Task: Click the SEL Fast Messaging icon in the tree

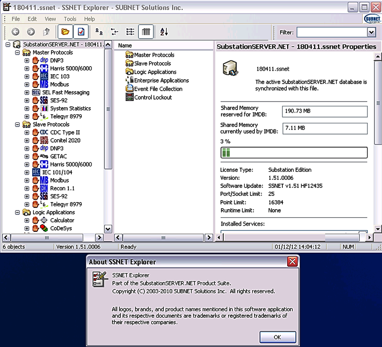Action: (36, 93)
